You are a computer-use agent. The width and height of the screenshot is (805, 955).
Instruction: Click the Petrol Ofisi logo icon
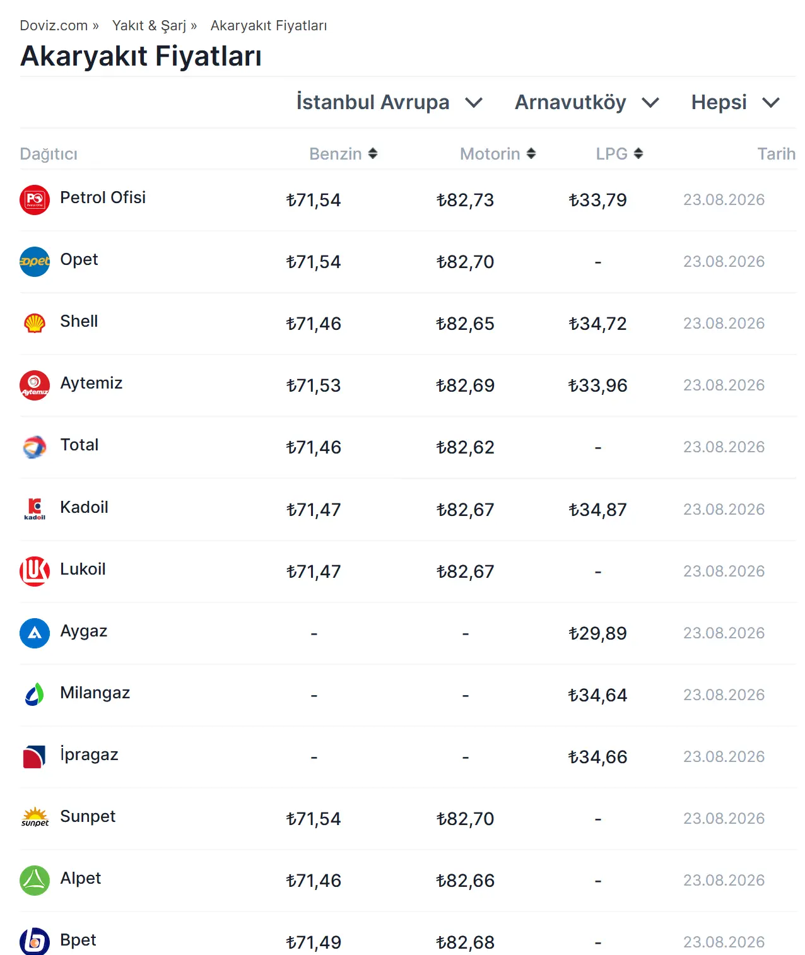(35, 200)
